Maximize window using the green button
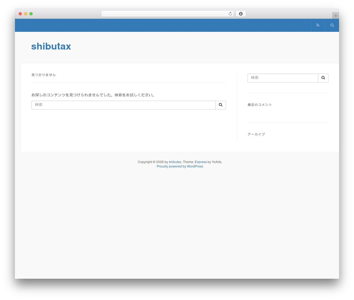This screenshot has height=300, width=354. click(31, 14)
